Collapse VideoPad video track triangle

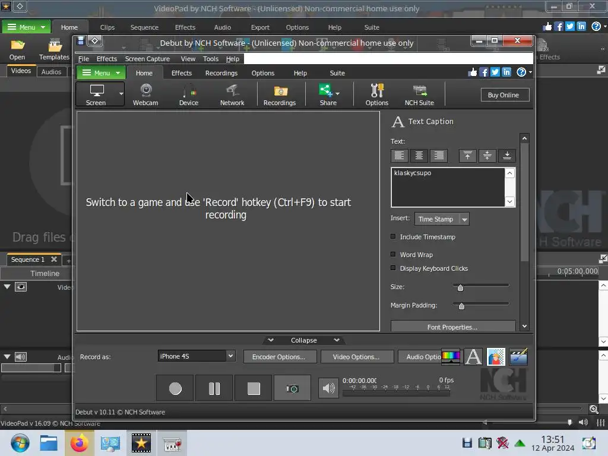[7, 287]
